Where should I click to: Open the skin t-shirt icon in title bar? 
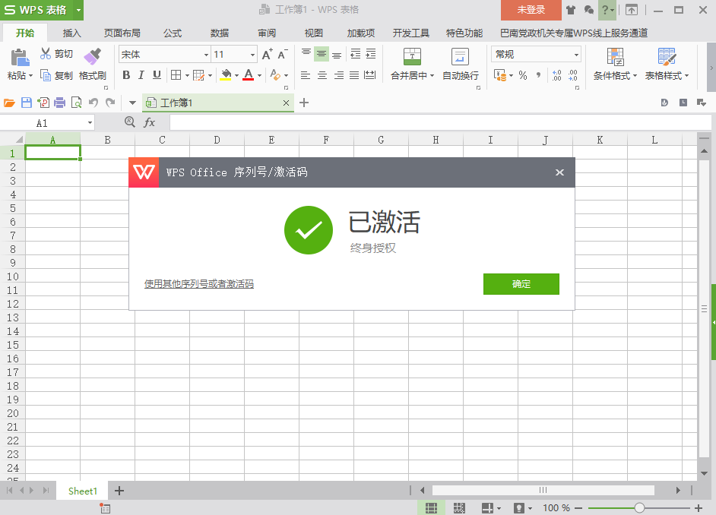coord(571,10)
